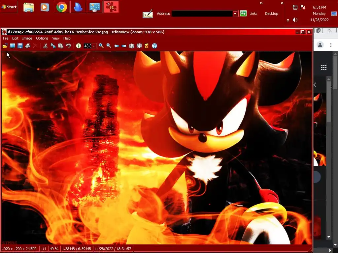Click the Copy icon in the toolbar
This screenshot has width=338, height=253.
pos(53,46)
